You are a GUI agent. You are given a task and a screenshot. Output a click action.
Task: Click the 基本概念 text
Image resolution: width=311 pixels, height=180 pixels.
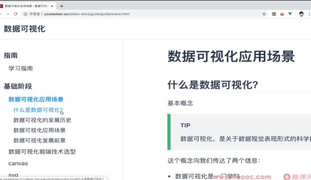tap(180, 103)
